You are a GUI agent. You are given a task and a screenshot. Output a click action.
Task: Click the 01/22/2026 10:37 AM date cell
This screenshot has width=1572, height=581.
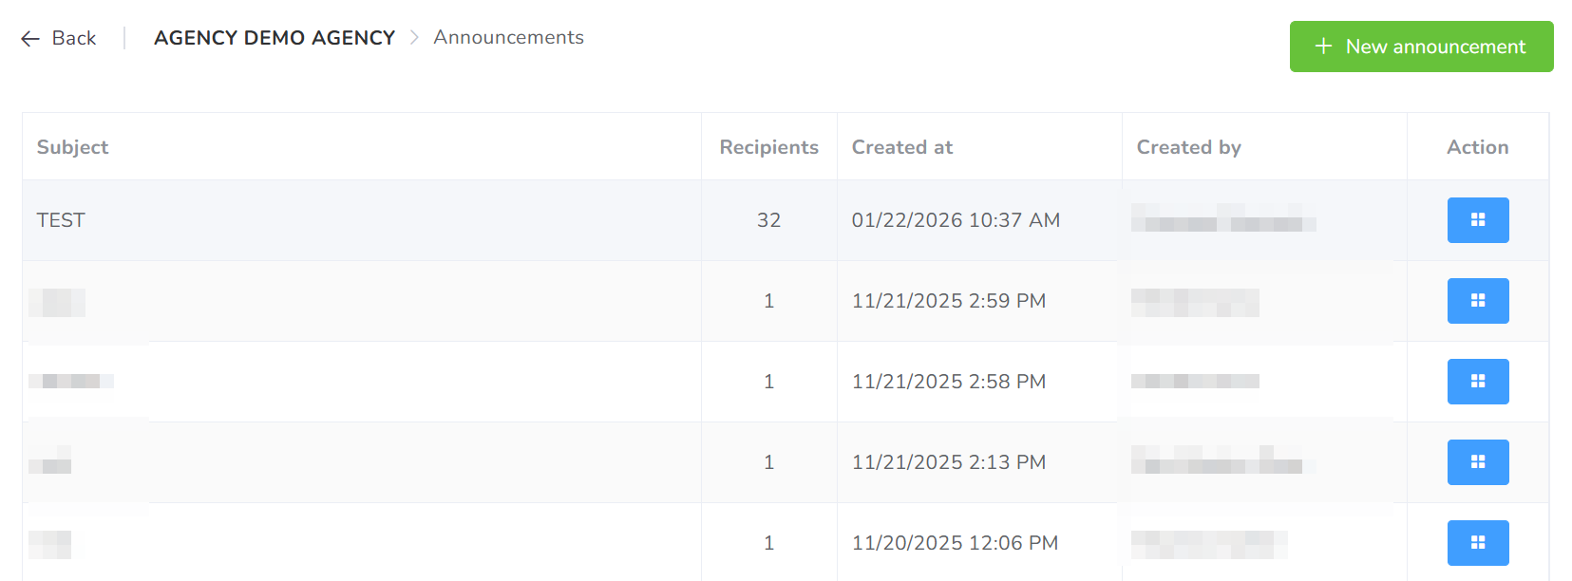(956, 220)
